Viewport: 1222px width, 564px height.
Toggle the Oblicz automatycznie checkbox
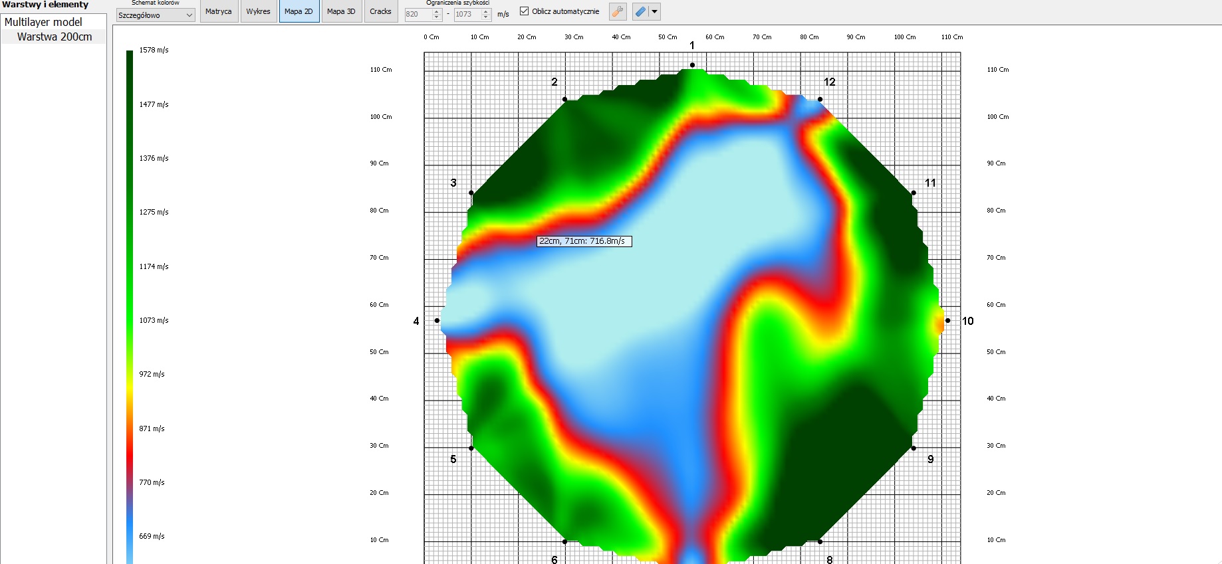(x=524, y=11)
